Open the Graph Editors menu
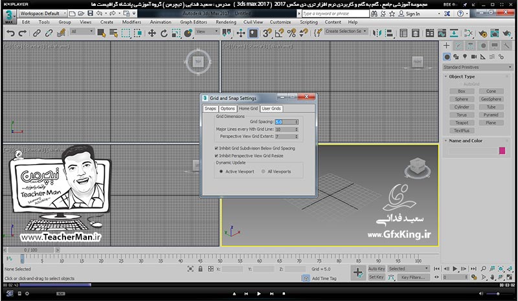518x301 pixels. (x=194, y=22)
